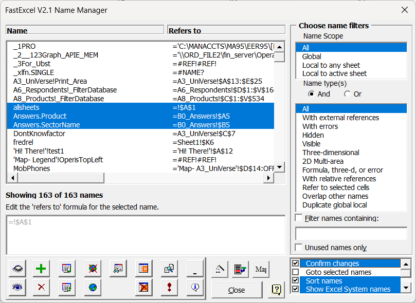416x303 pixels.
Task: Click the red X delete name icon
Action: tap(41, 287)
